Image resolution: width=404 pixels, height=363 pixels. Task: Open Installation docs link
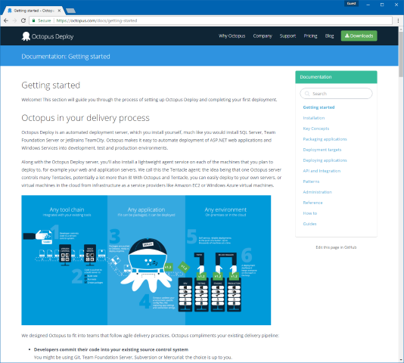coord(313,118)
